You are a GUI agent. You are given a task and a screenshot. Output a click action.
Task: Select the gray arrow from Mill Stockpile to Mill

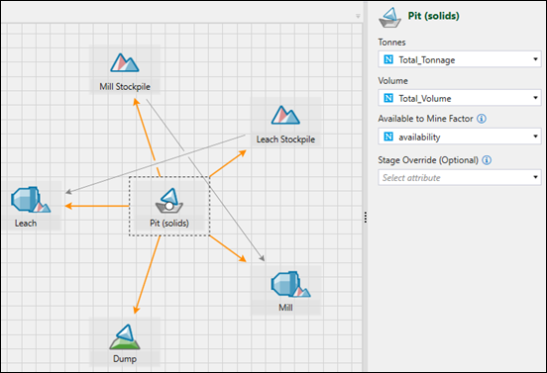click(205, 180)
